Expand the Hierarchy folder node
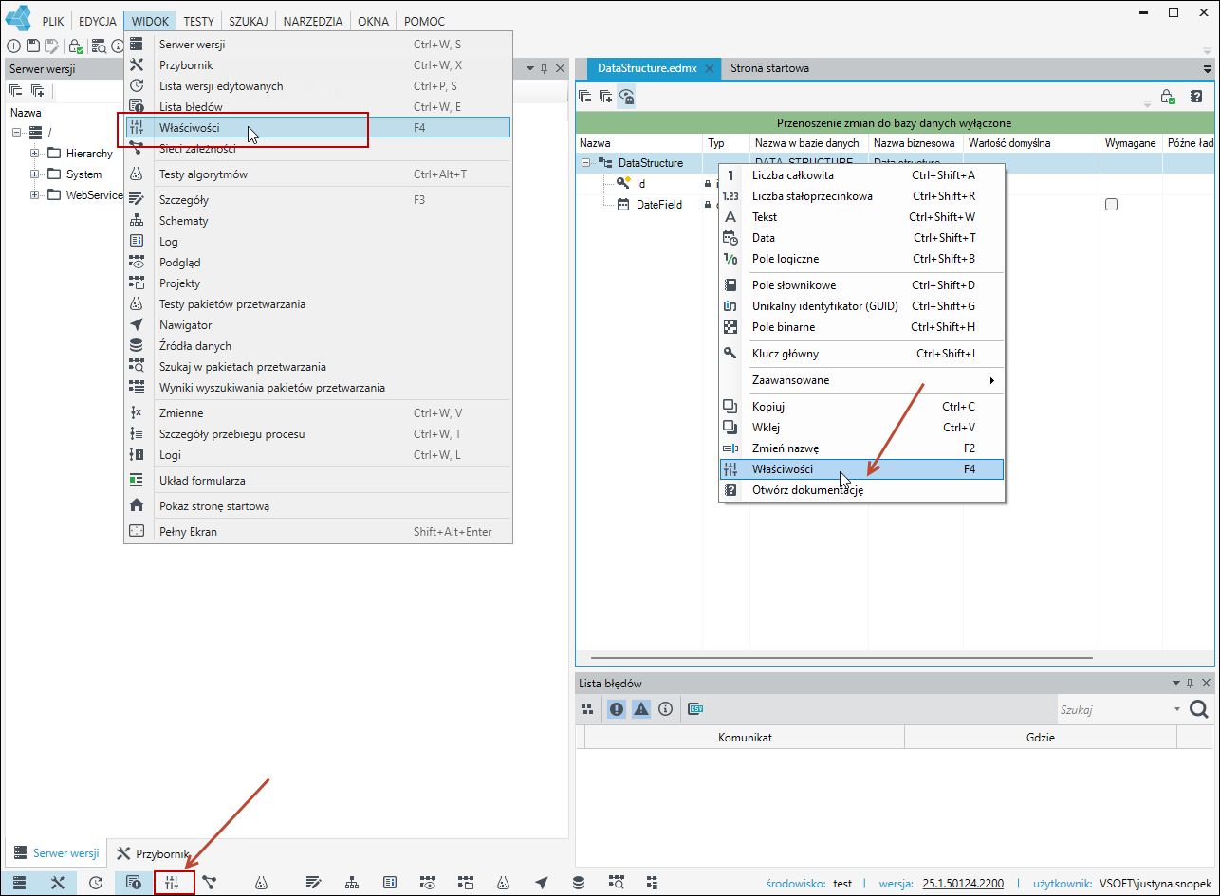Screen dimensions: 1220x896 tap(34, 153)
